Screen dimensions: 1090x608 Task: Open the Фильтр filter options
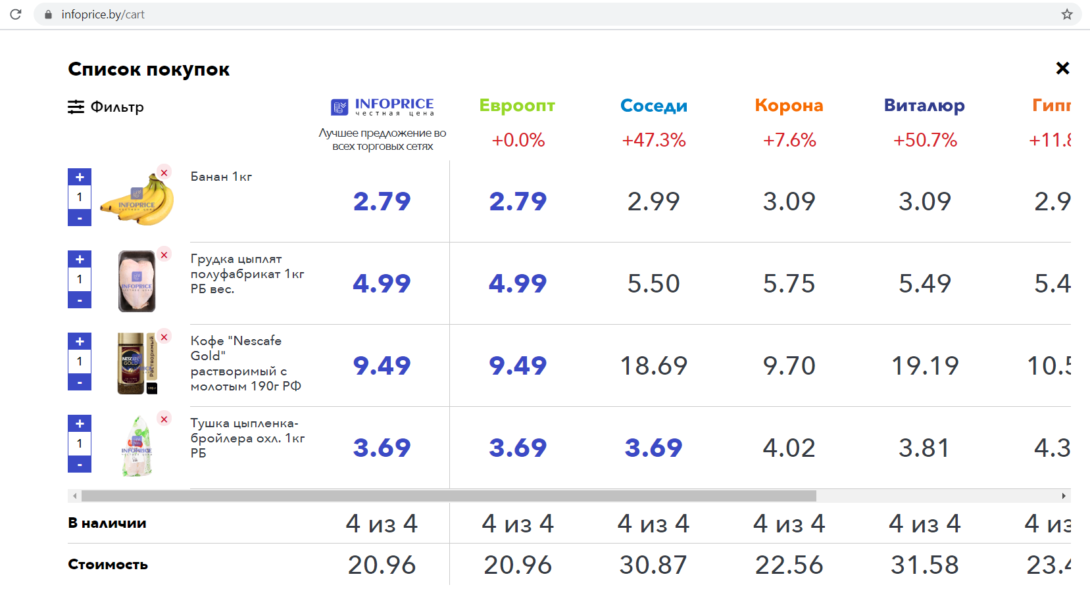[106, 106]
